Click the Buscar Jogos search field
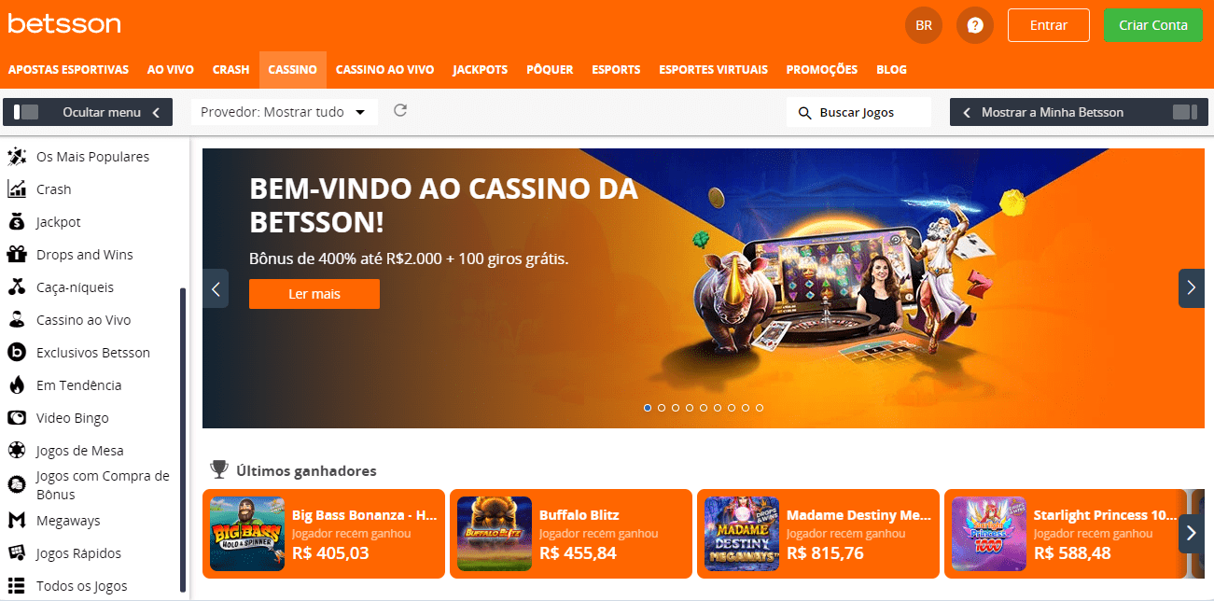 pos(858,112)
